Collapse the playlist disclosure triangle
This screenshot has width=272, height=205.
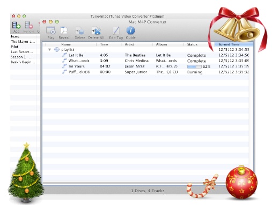coord(49,50)
